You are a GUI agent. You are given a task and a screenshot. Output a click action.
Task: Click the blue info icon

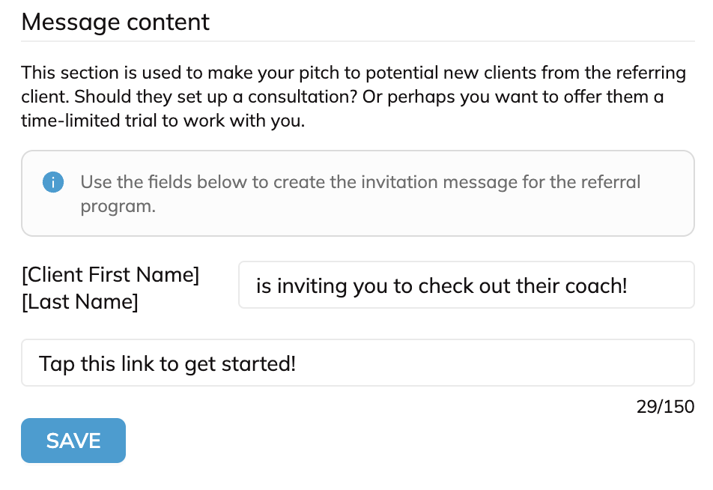pyautogui.click(x=53, y=182)
